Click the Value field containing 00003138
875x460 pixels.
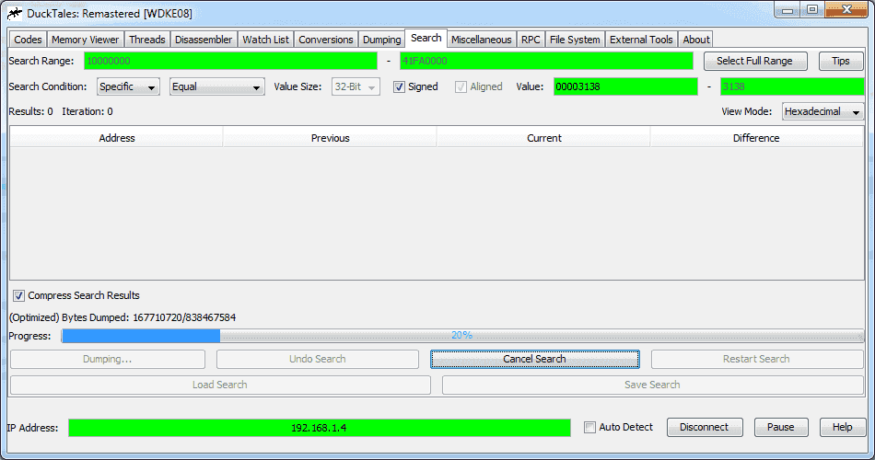pos(625,86)
